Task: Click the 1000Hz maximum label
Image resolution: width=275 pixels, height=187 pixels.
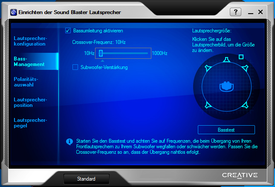Action: click(x=159, y=53)
